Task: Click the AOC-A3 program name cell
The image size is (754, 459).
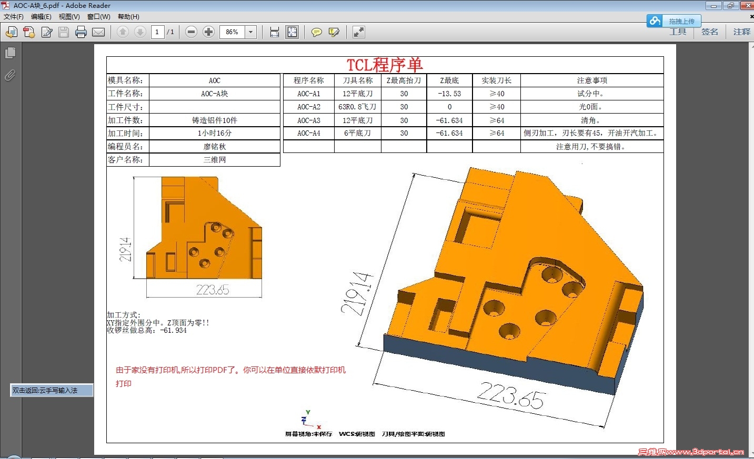Action: pyautogui.click(x=309, y=120)
